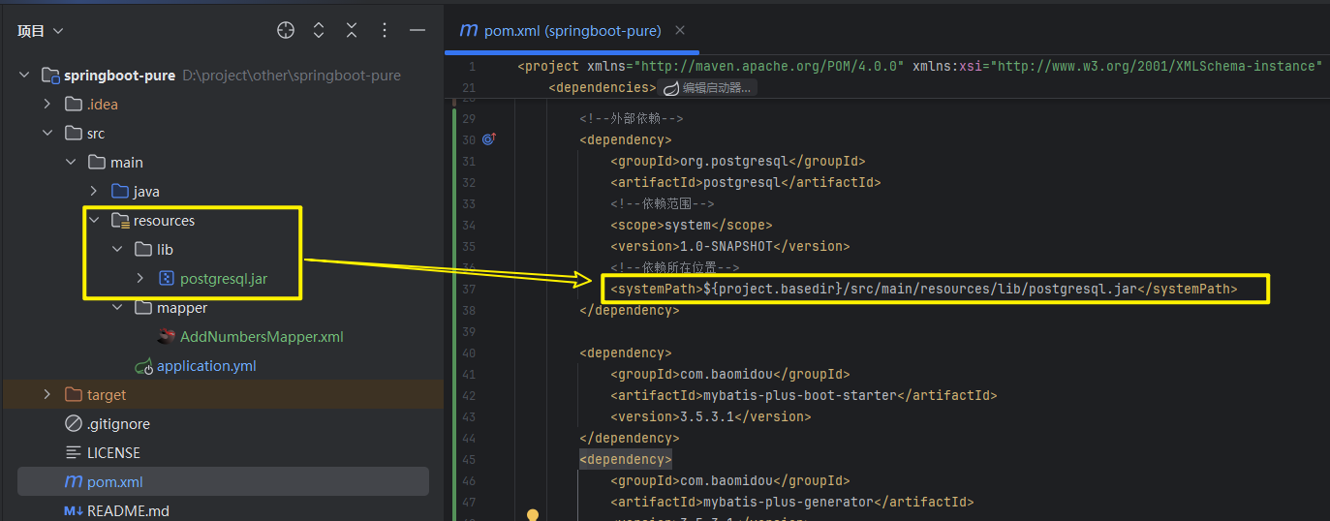Open the 项目 view dropdown
Viewport: 1330px width, 521px height.
(40, 31)
